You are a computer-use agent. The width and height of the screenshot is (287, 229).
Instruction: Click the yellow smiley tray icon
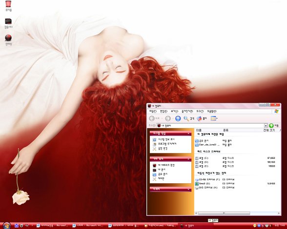coord(255,226)
